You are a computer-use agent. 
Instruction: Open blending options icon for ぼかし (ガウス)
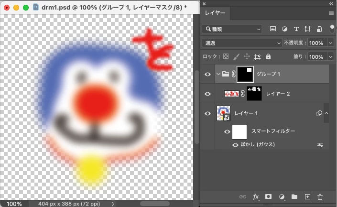point(320,145)
